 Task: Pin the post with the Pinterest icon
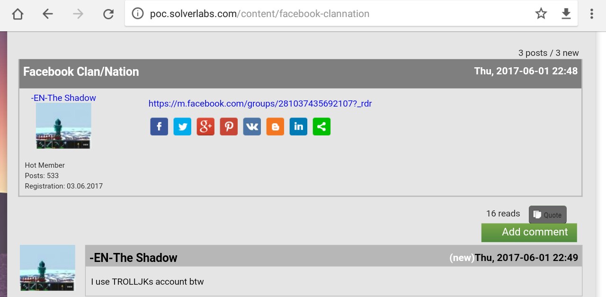click(x=229, y=126)
